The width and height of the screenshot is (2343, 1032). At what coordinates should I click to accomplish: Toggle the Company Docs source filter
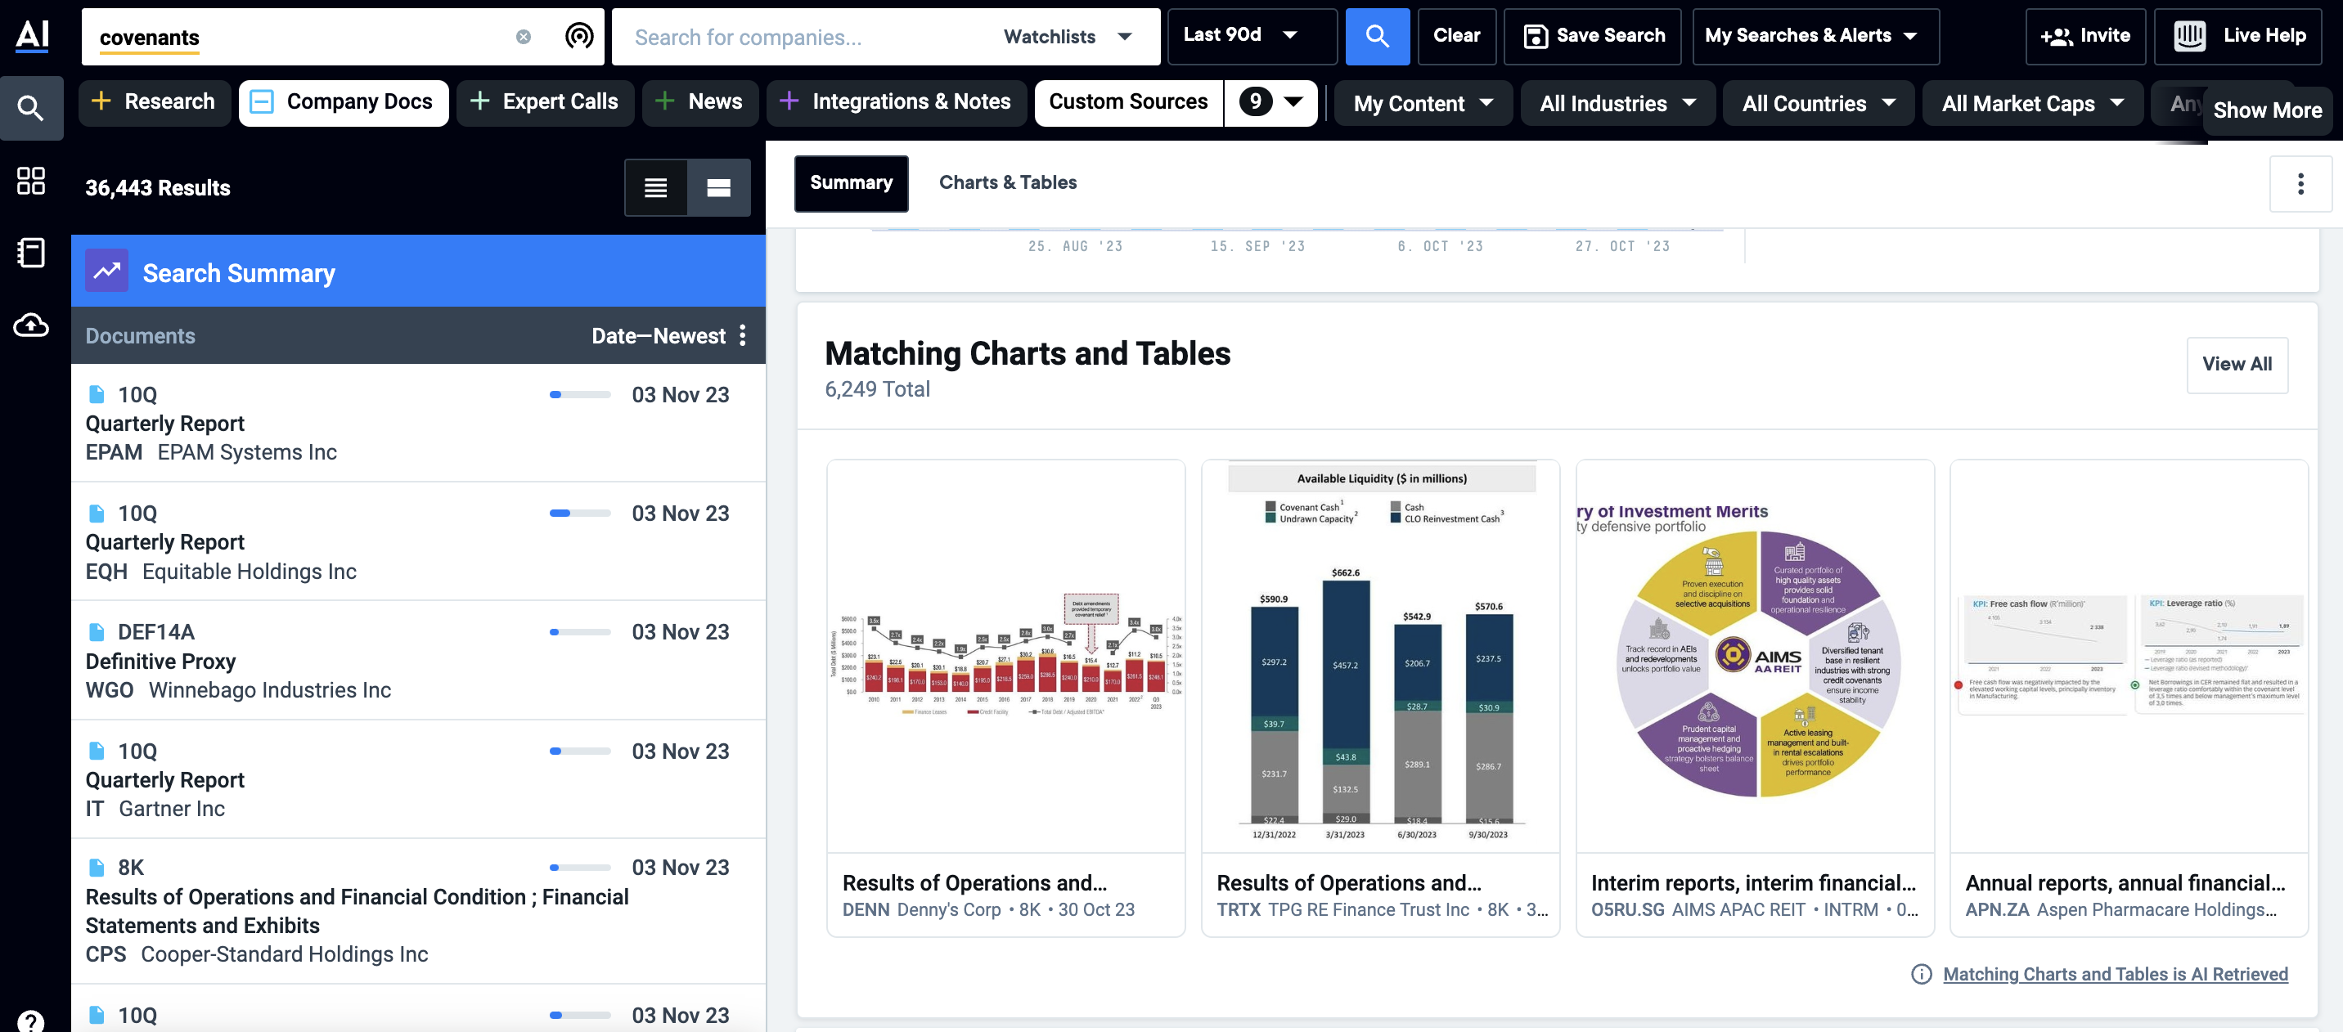click(343, 102)
